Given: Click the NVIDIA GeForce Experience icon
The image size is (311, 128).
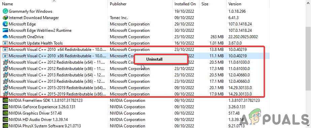Looking at the screenshot, I should (5, 107).
